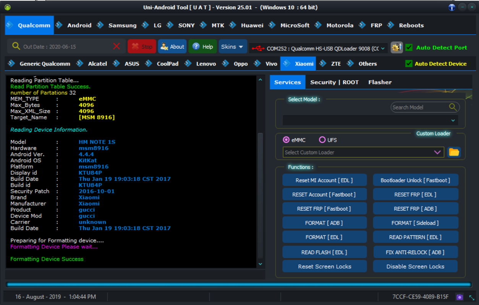Click the arrow icon beside Reboots
This screenshot has width=479, height=305.
[x=391, y=25]
